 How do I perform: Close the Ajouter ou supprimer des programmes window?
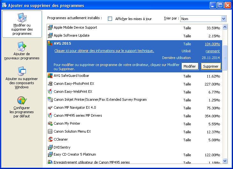pos(228,5)
